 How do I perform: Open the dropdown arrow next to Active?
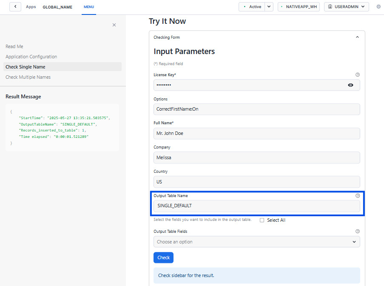[269, 7]
